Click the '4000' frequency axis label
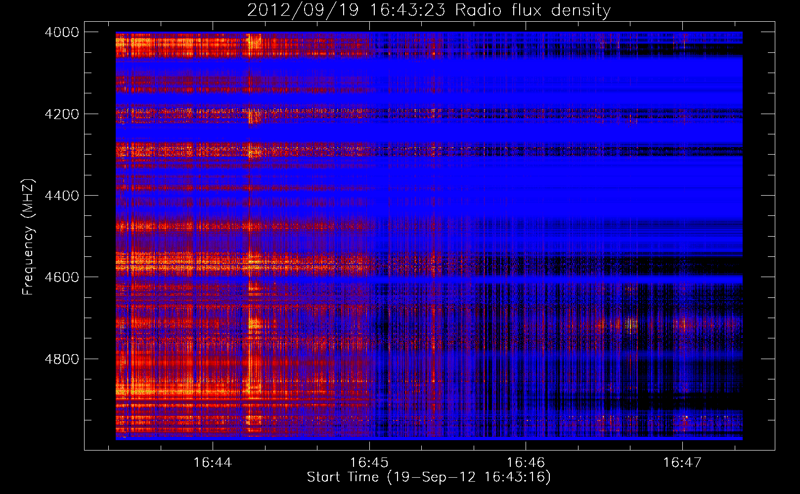The image size is (800, 494). (x=62, y=32)
